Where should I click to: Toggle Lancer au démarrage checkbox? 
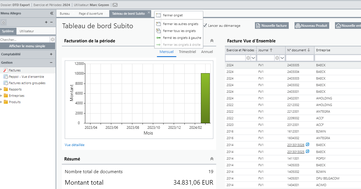205,25
